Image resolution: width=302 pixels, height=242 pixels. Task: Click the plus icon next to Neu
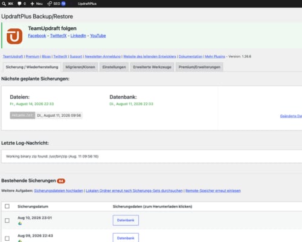32,4
